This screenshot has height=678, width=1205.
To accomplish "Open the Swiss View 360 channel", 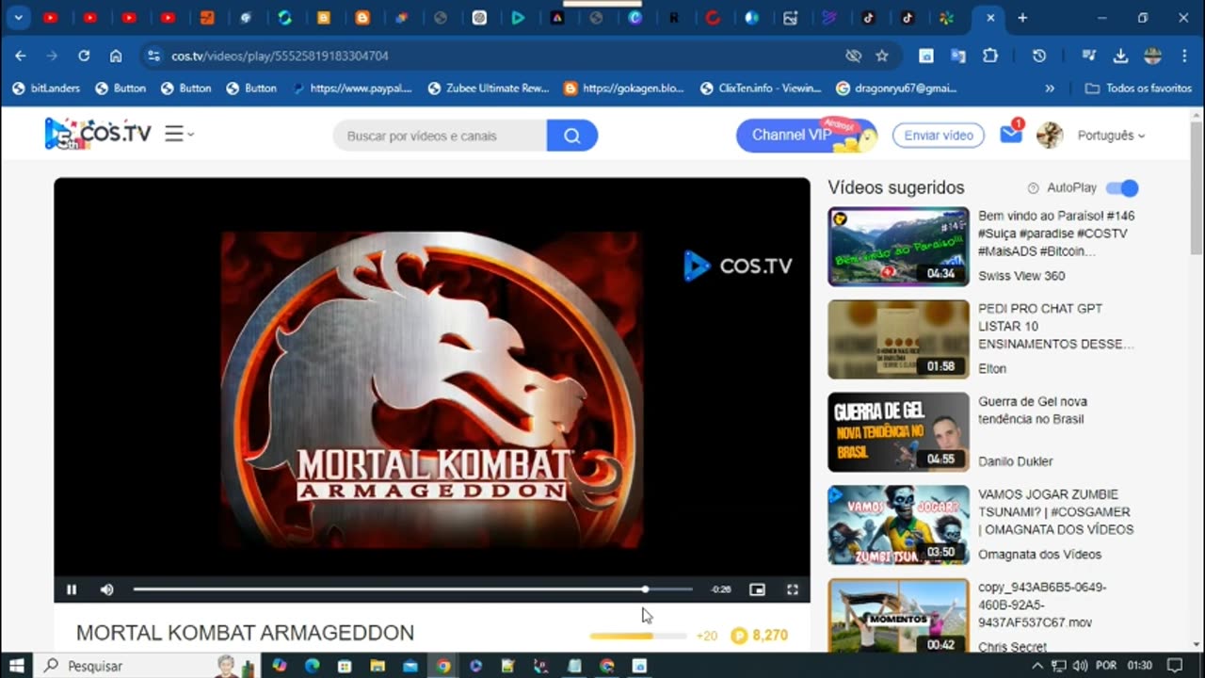I will 1021,276.
